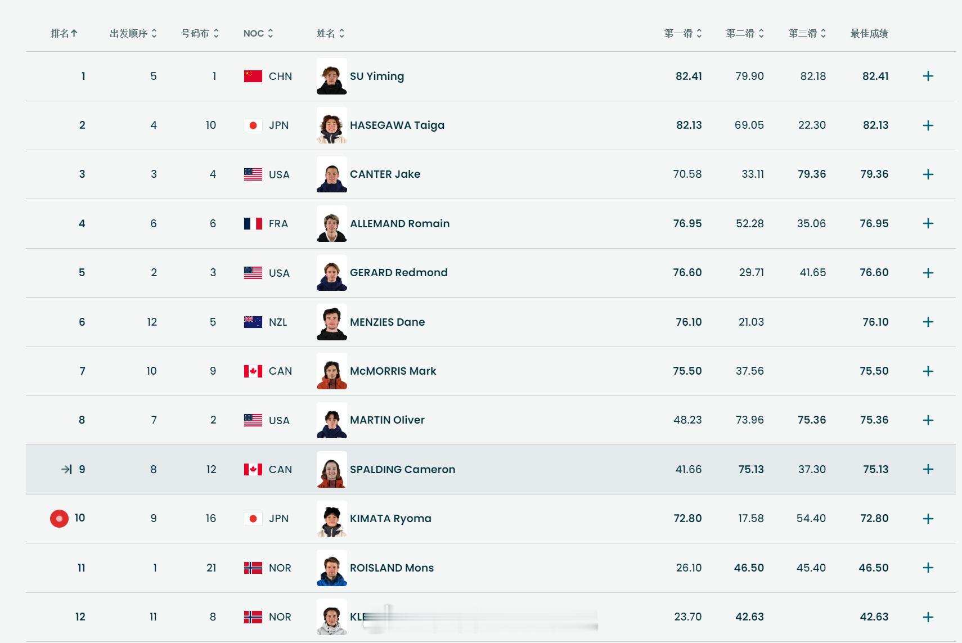The width and height of the screenshot is (962, 643).
Task: Expand CANTER Jake's result details
Action: pyautogui.click(x=928, y=174)
